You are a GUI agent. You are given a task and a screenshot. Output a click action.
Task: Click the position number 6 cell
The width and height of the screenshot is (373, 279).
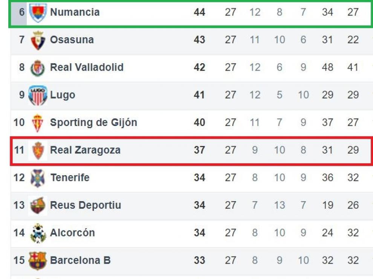pyautogui.click(x=21, y=12)
